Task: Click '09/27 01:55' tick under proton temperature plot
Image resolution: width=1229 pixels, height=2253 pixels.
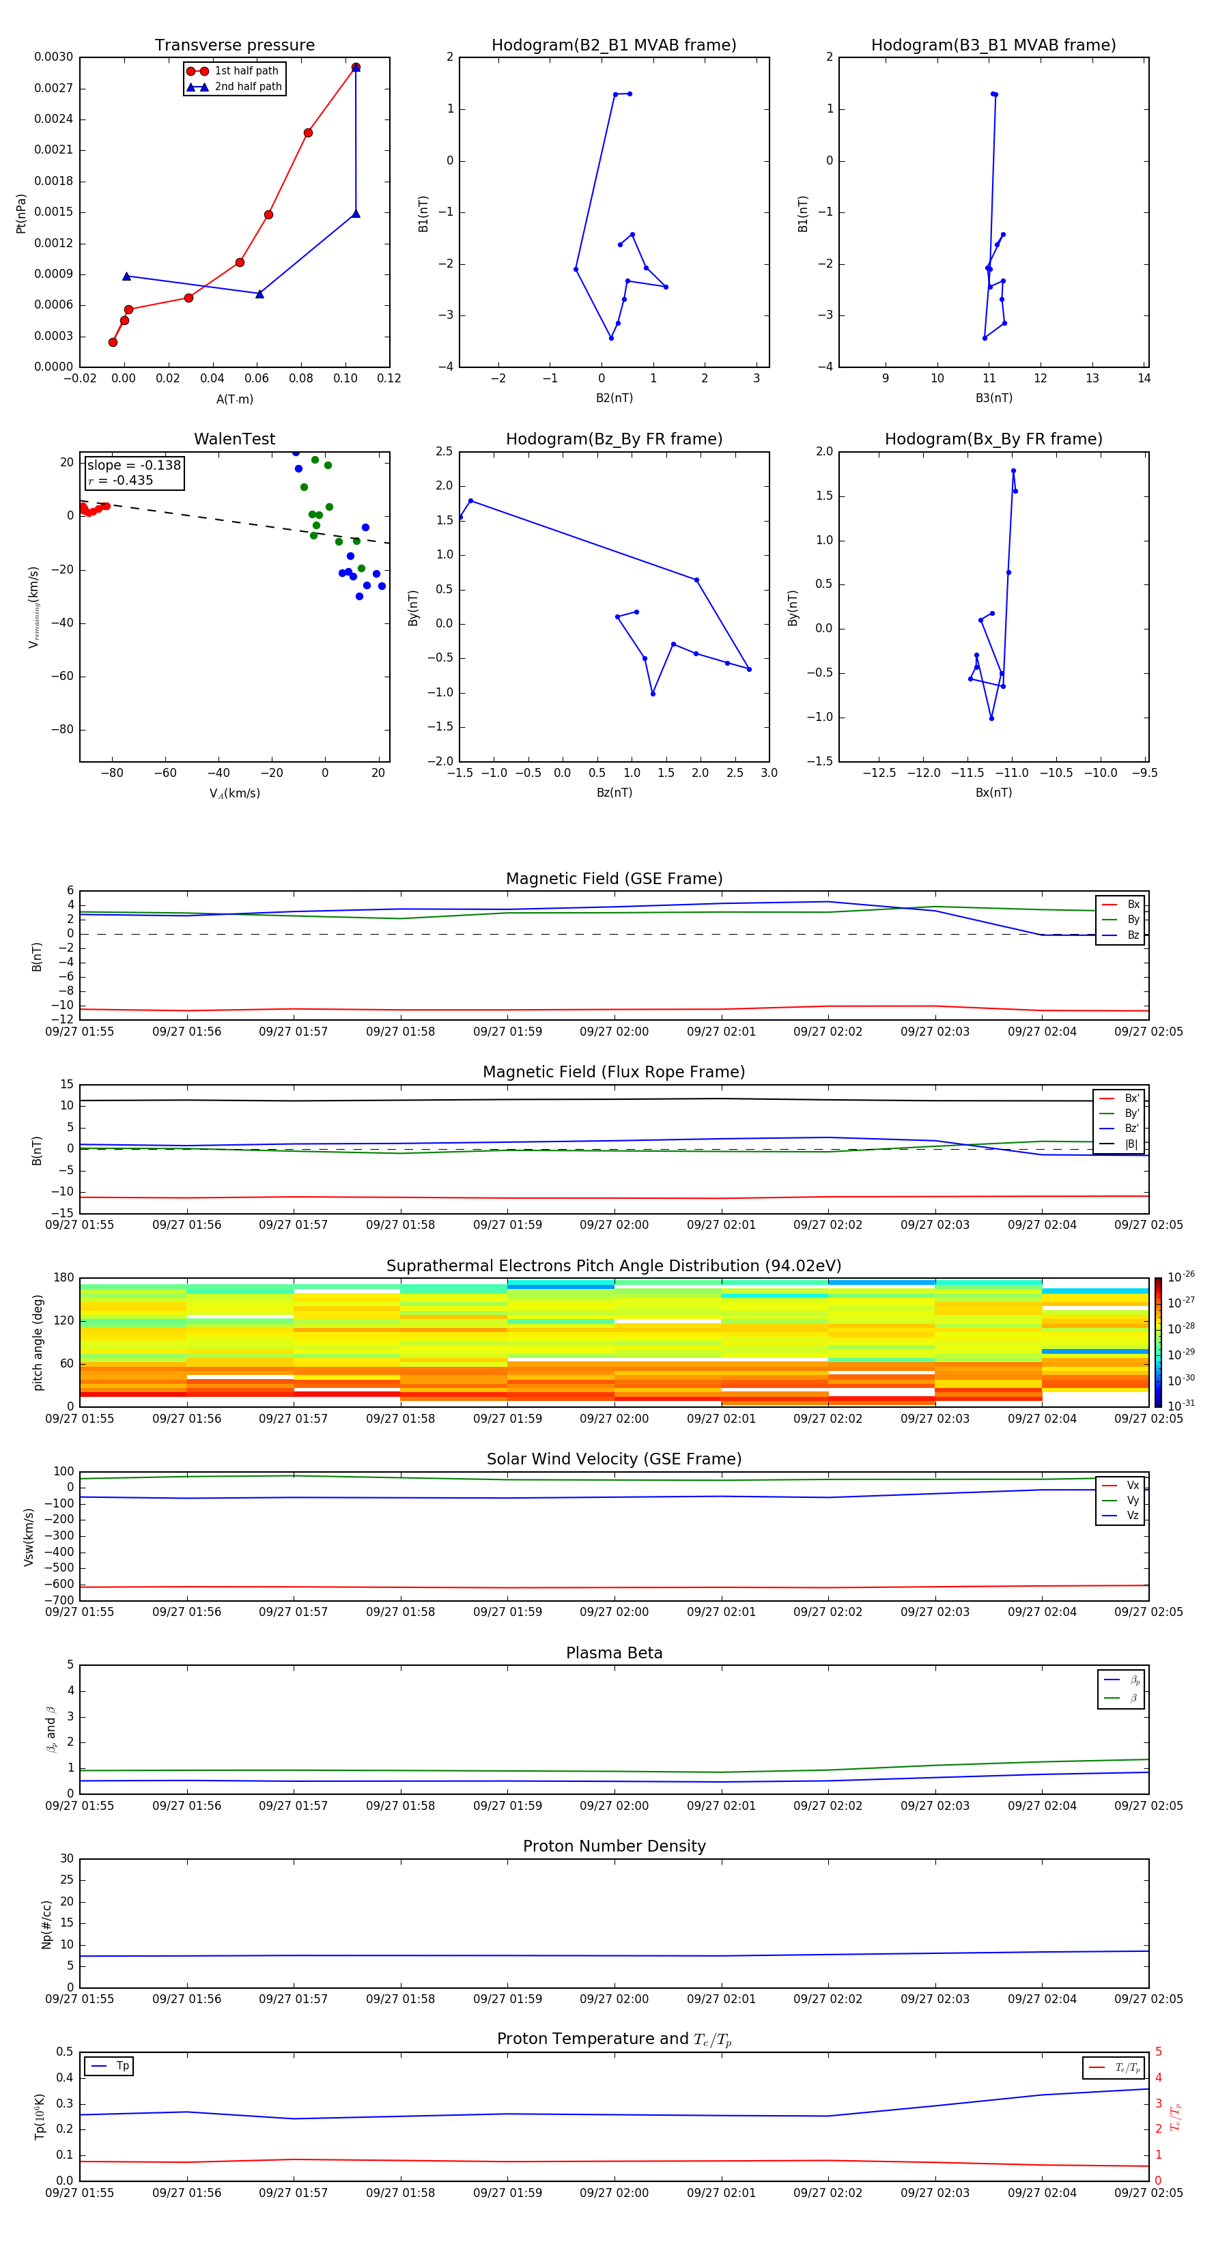Action: (80, 2193)
